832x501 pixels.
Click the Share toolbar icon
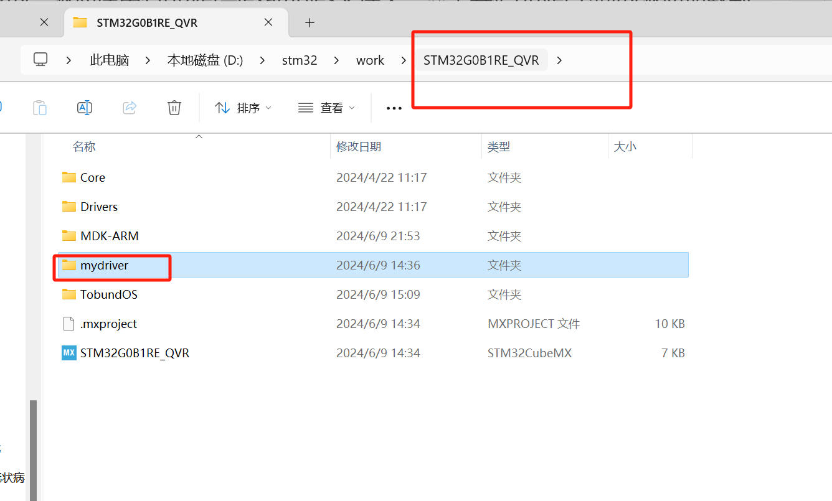pyautogui.click(x=130, y=108)
